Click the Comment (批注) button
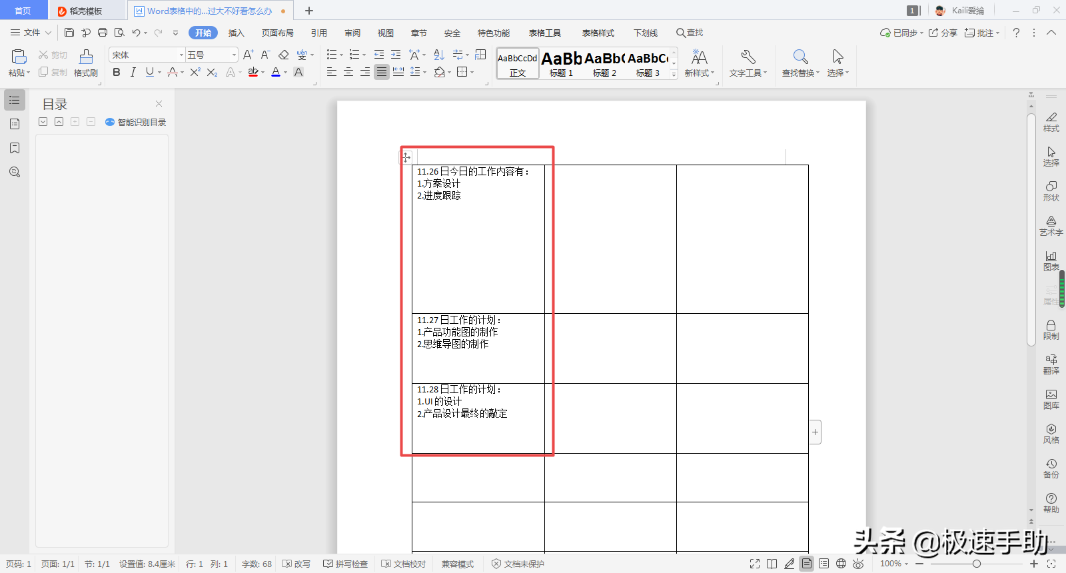 [982, 33]
